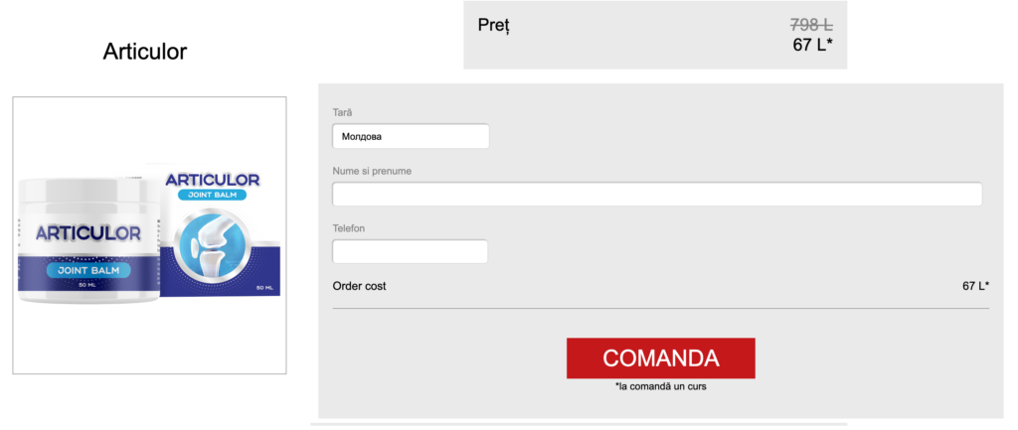Open the Țară country dropdown showing Молдова
1018x430 pixels.
tap(411, 136)
